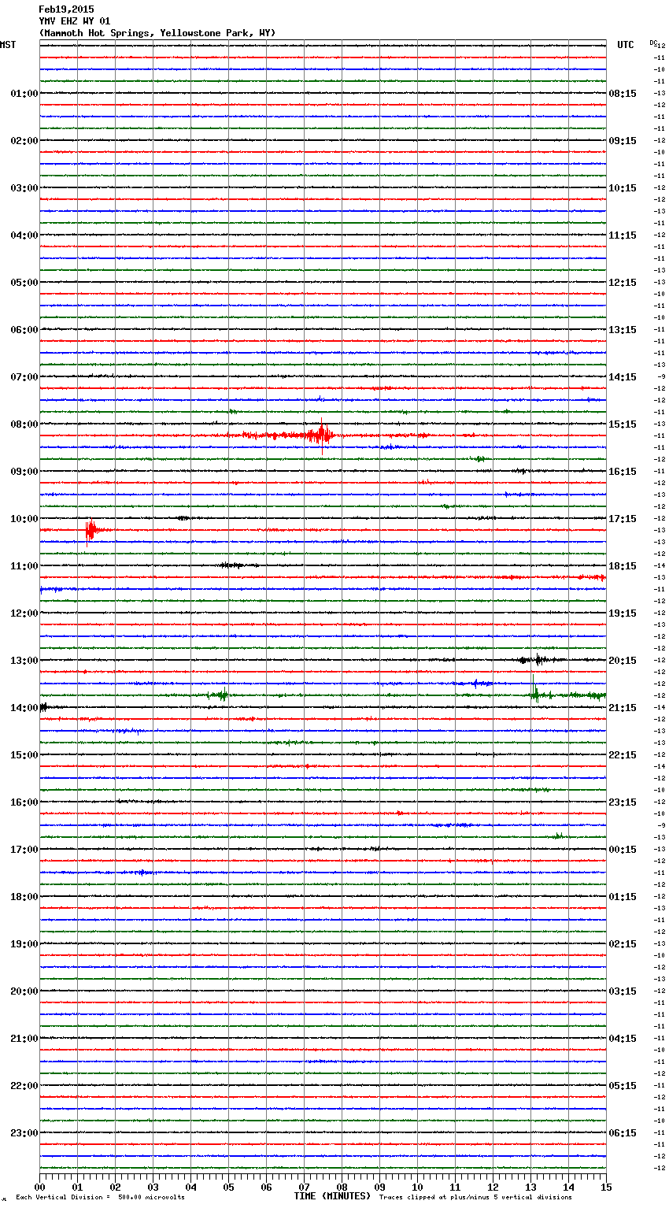669x1208 pixels.
Task: Click the date header Feb19,2015
Action: pos(66,9)
